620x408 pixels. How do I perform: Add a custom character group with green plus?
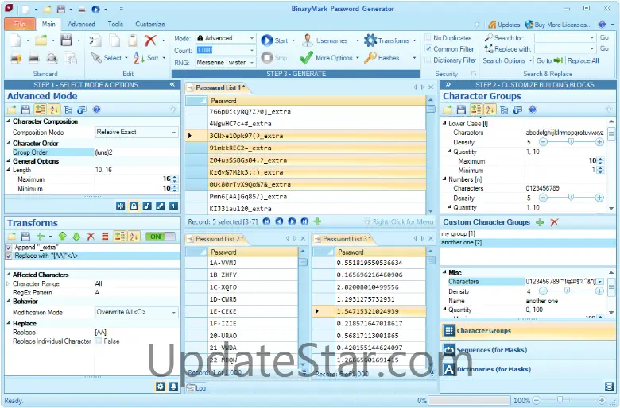540,222
